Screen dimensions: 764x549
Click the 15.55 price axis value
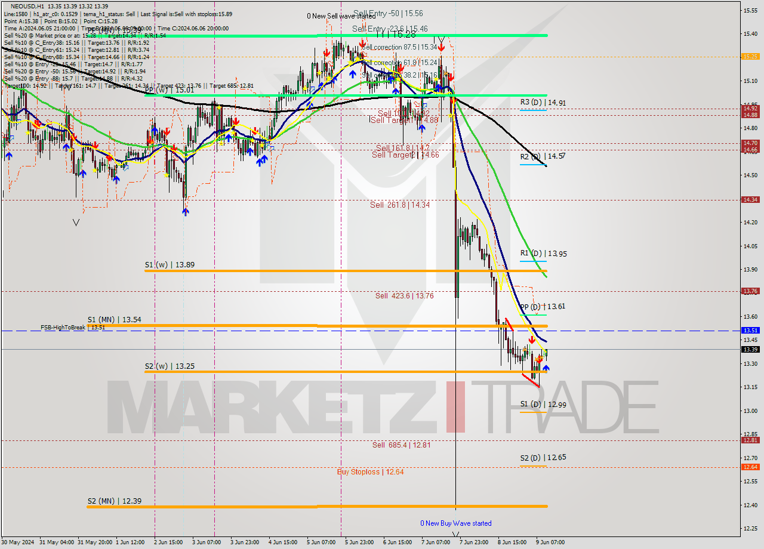coord(750,10)
